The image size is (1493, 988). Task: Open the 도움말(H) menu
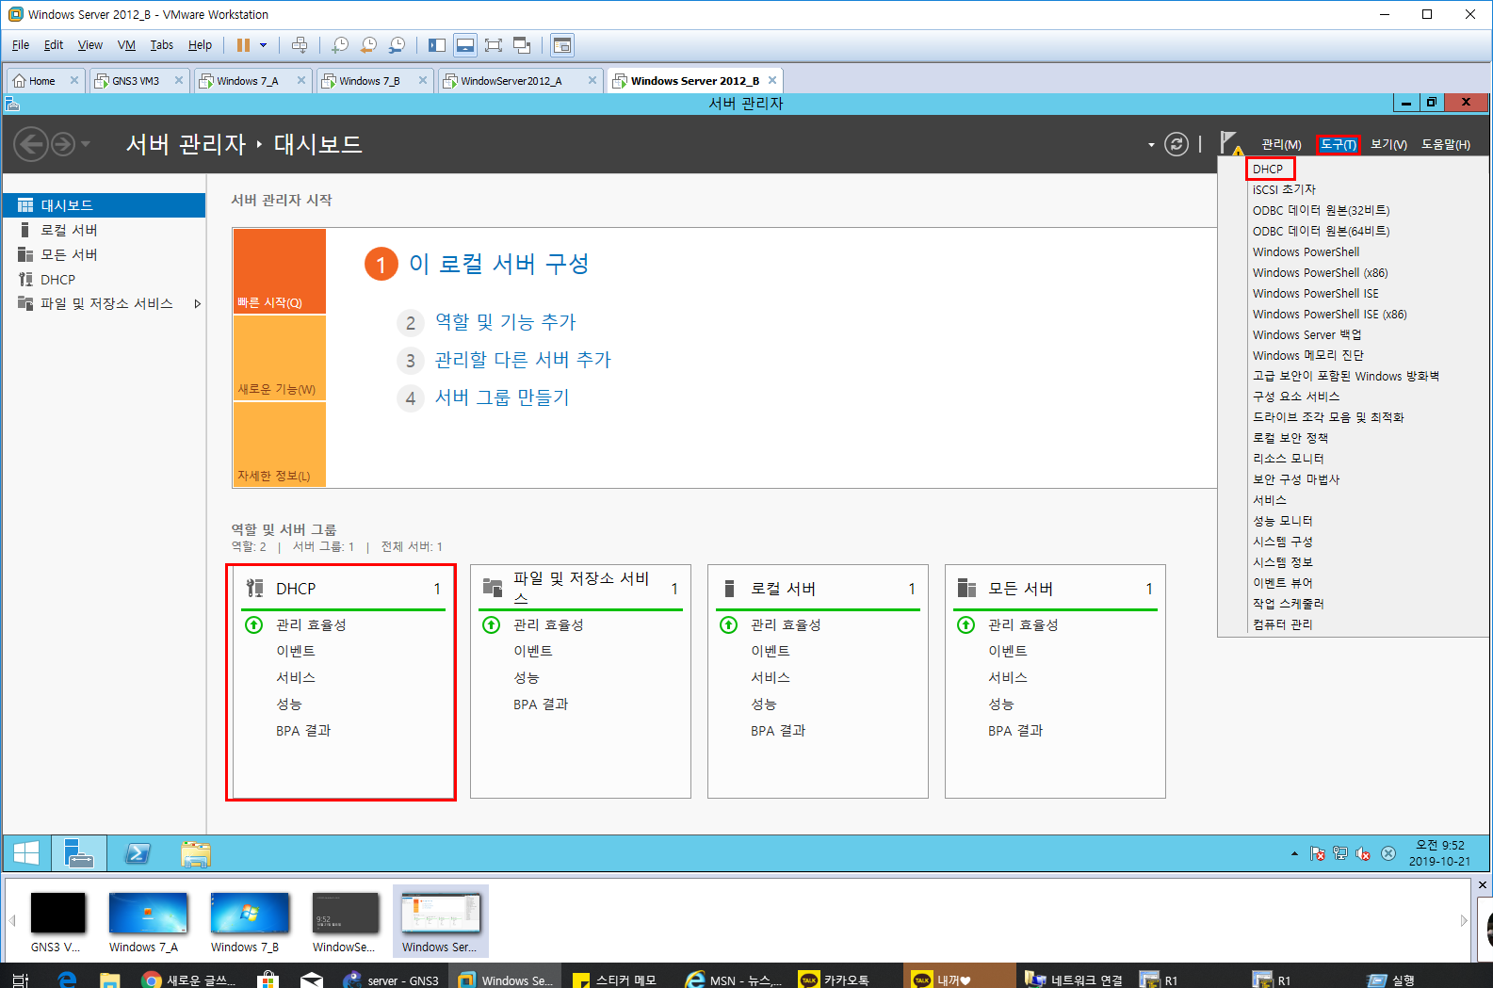[x=1445, y=144]
